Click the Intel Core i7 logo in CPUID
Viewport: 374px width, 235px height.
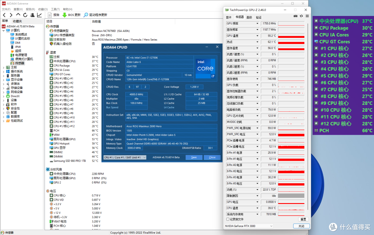click(205, 69)
